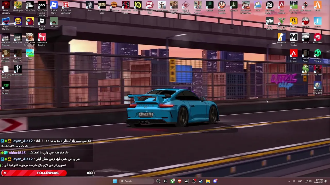330x185 pixels.
Task: Open Steam from the taskbar
Action: 201,181
